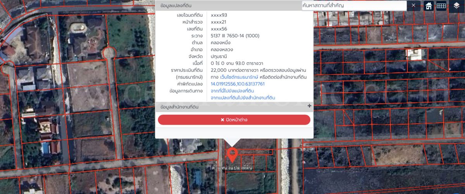Select the ระวาง field label
This screenshot has width=465, height=194.
coord(197,36)
